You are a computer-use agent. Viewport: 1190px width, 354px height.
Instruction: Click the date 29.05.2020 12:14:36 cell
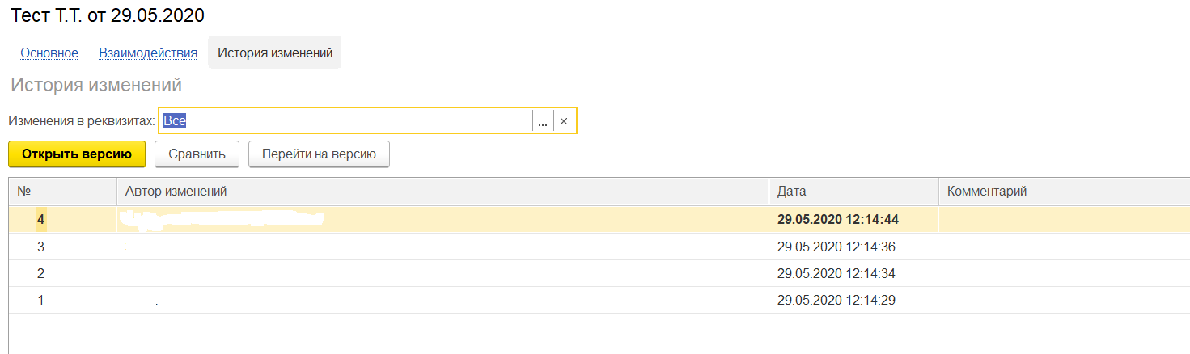(836, 247)
